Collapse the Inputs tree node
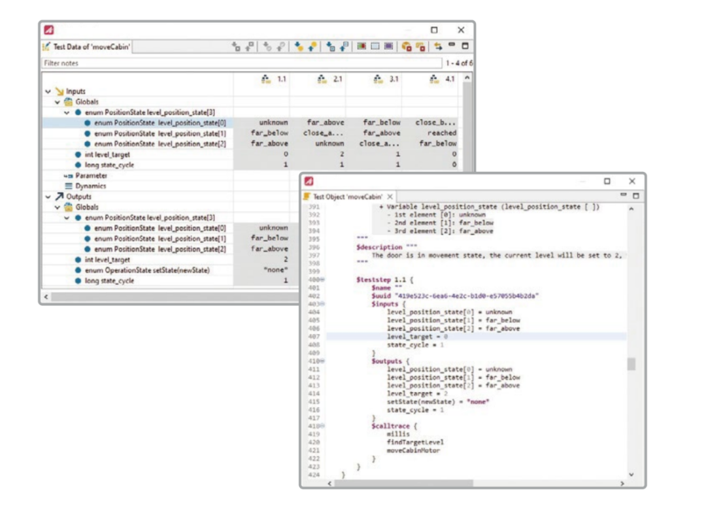The width and height of the screenshot is (706, 506). pos(48,92)
